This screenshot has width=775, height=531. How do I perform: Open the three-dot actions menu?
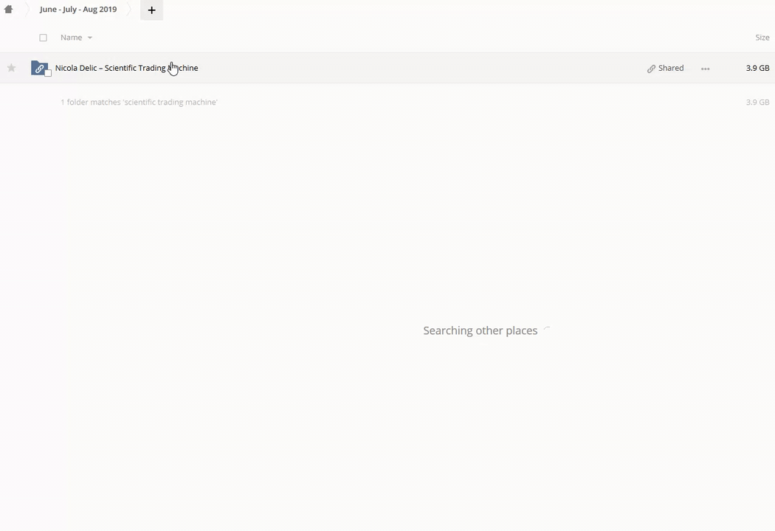(x=705, y=69)
